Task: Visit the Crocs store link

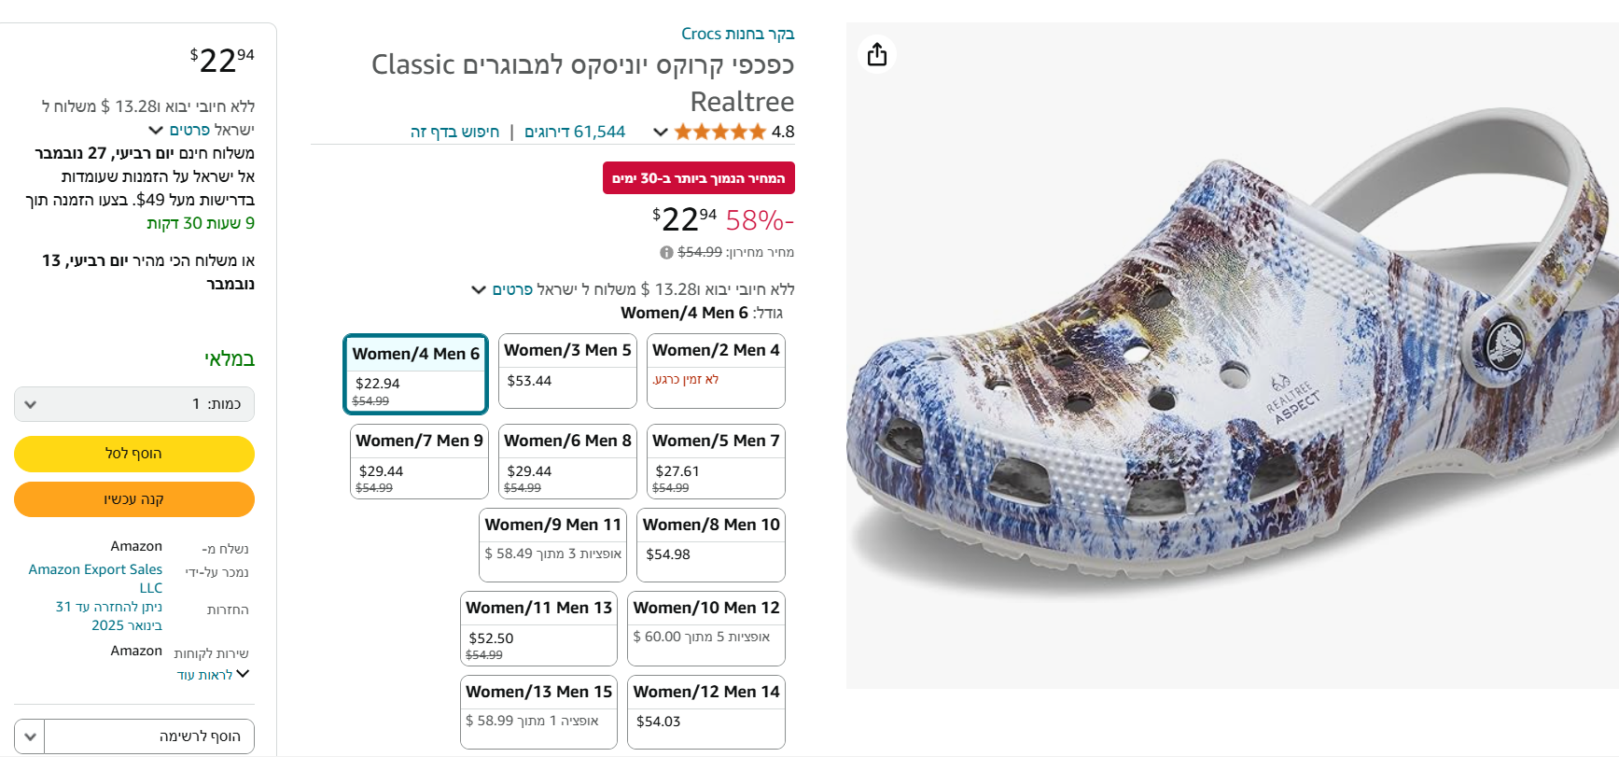Action: click(x=737, y=34)
